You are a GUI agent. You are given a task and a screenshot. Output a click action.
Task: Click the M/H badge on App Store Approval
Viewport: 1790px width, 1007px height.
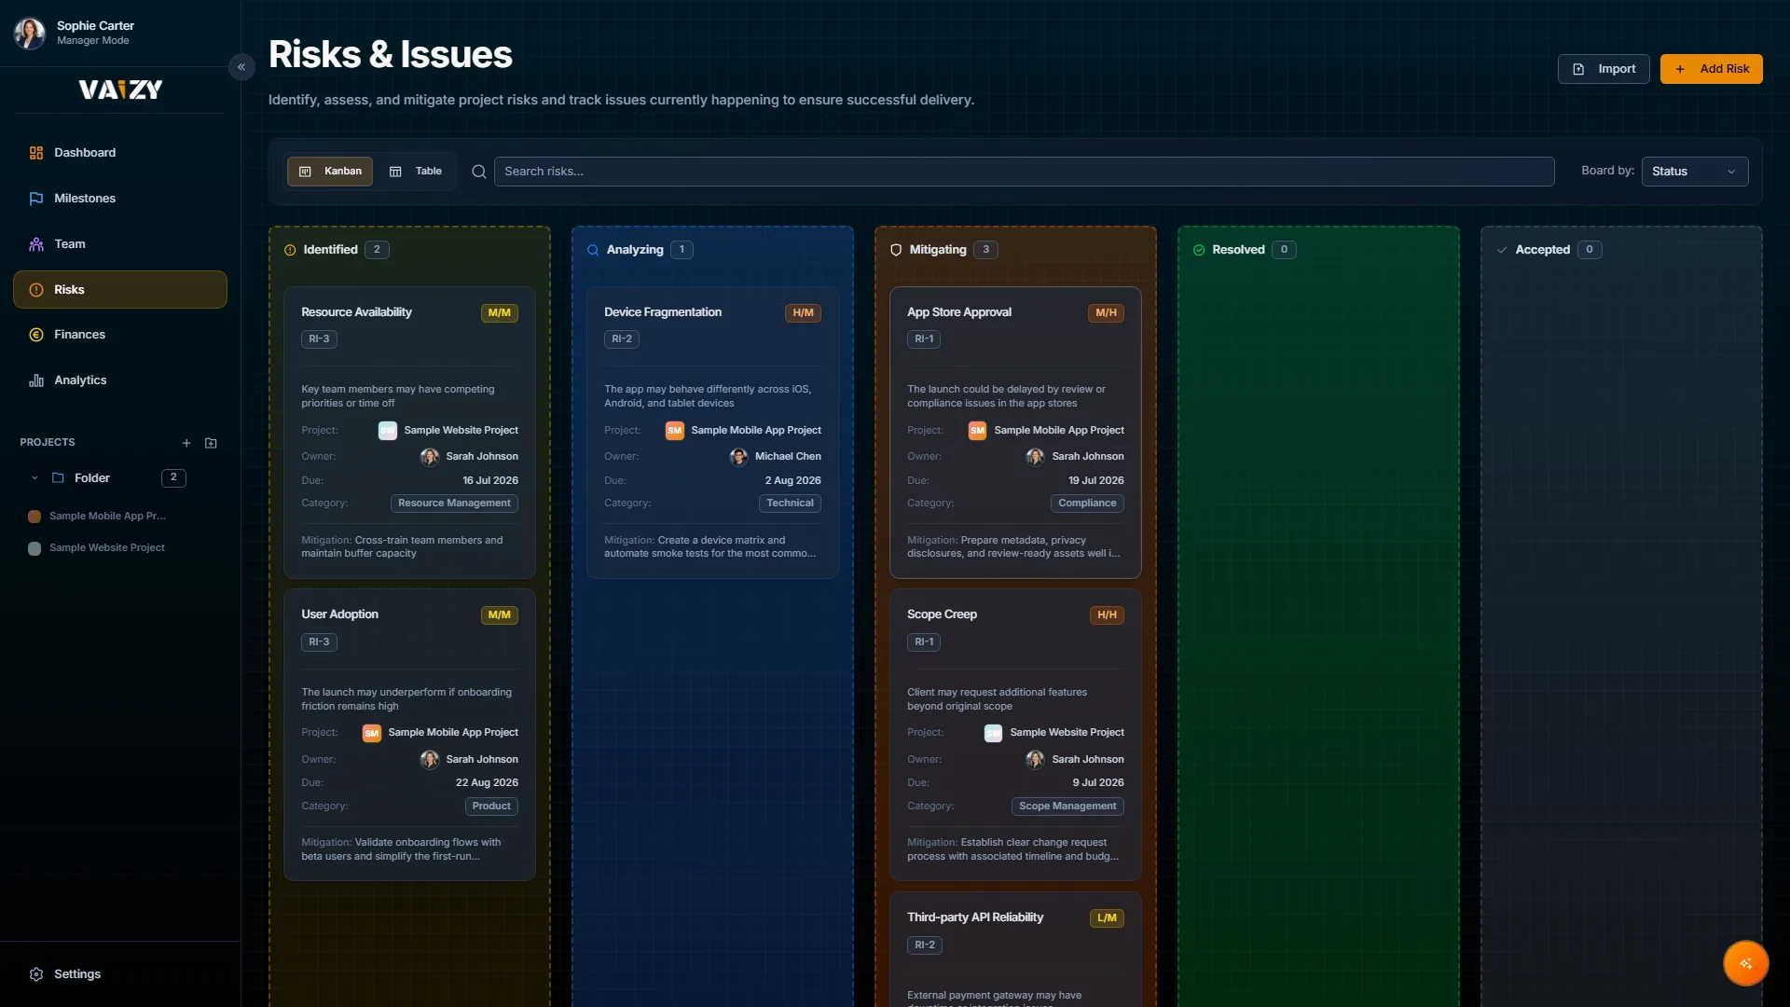pos(1106,313)
